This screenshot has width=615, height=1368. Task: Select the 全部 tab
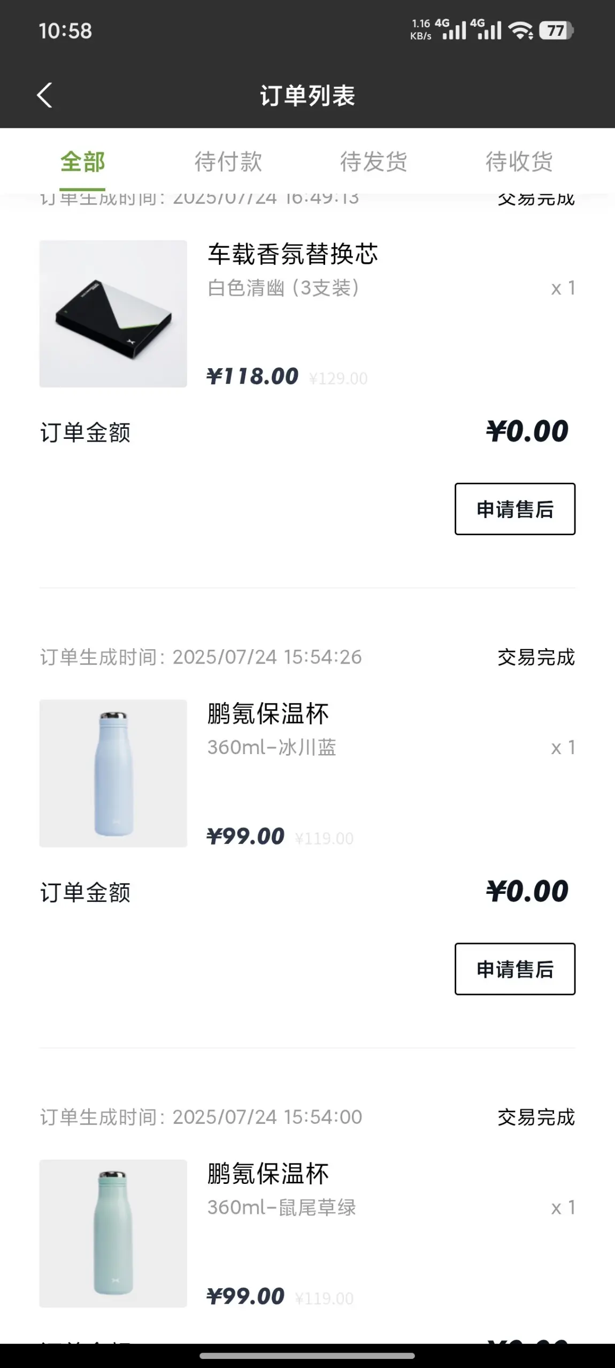82,162
